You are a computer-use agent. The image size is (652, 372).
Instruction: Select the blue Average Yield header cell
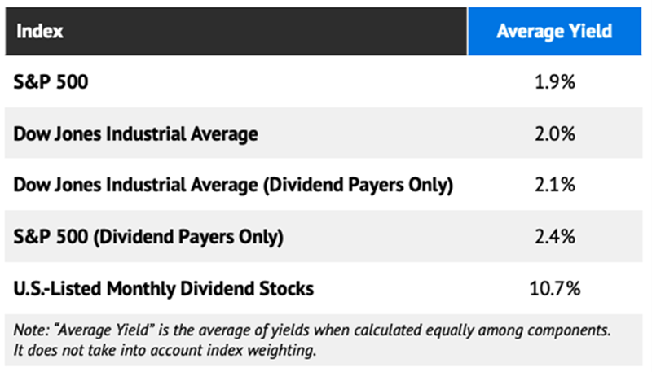pos(555,32)
